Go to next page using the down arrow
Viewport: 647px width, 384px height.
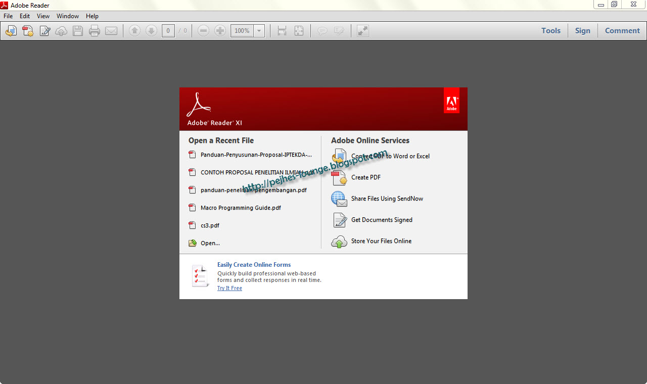[x=151, y=31]
